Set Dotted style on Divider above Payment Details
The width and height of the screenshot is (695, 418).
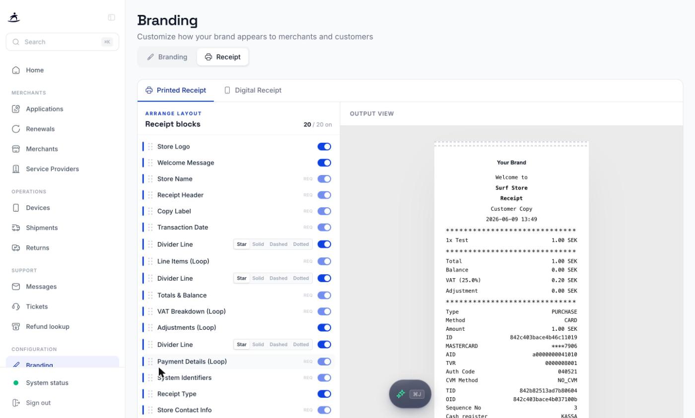[x=301, y=345]
